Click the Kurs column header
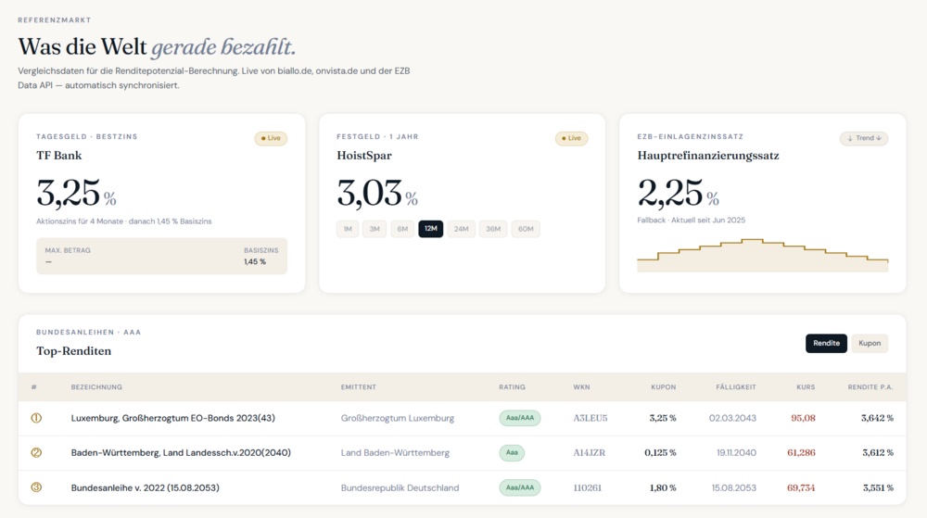The width and height of the screenshot is (927, 518). 806,387
